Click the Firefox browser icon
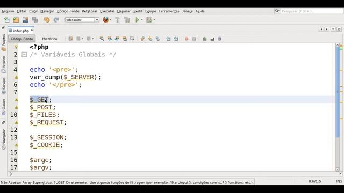344x193 pixels. coord(106,20)
